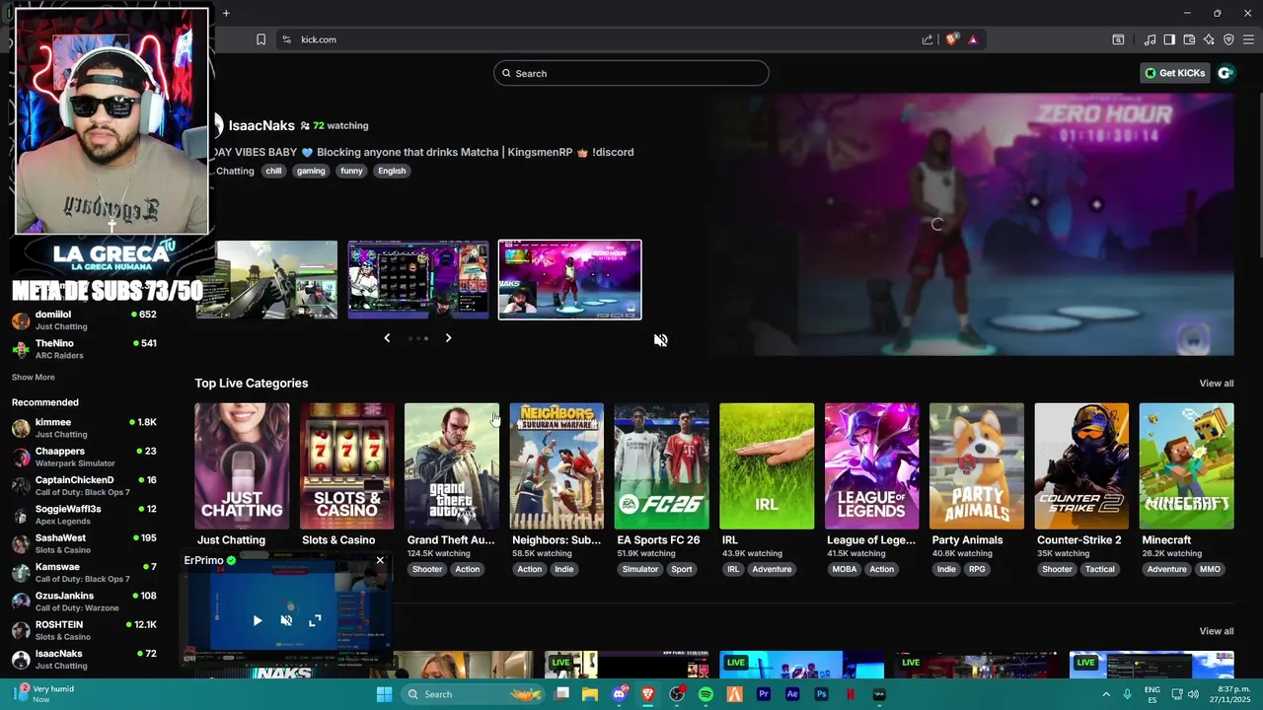Image resolution: width=1263 pixels, height=710 pixels.
Task: Open Spotify from the taskbar
Action: point(706,694)
